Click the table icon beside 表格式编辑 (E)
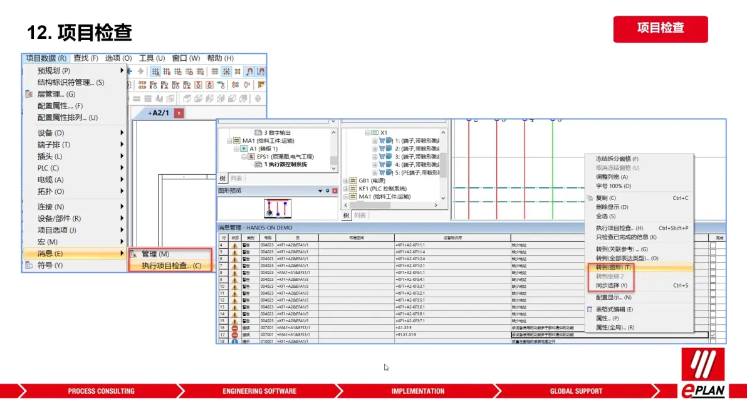 click(x=590, y=310)
